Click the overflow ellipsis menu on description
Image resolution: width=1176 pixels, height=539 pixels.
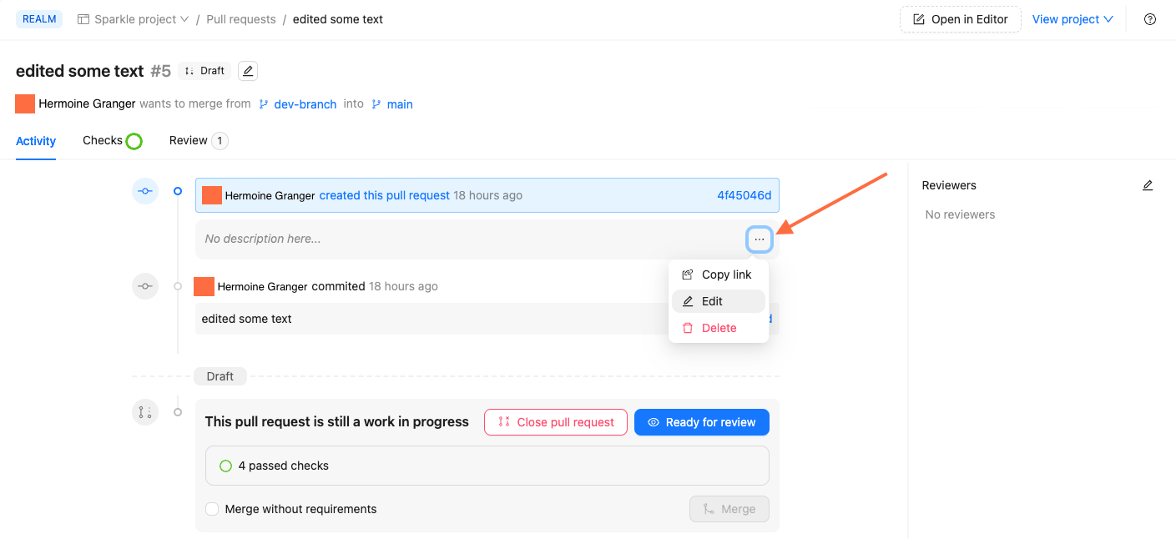(x=759, y=239)
